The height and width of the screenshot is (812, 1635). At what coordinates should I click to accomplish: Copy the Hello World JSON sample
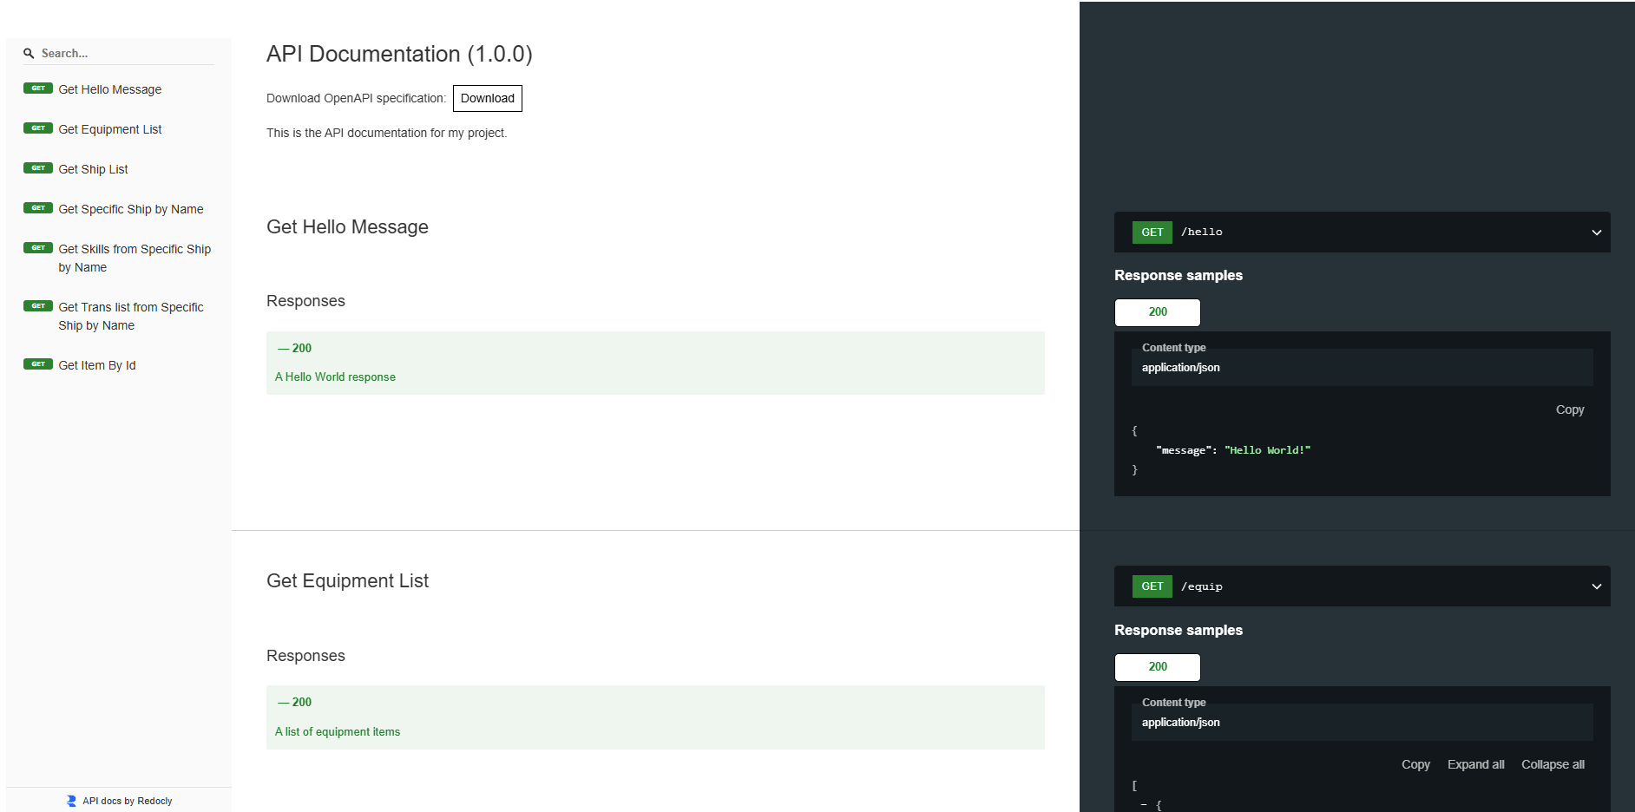(1570, 409)
